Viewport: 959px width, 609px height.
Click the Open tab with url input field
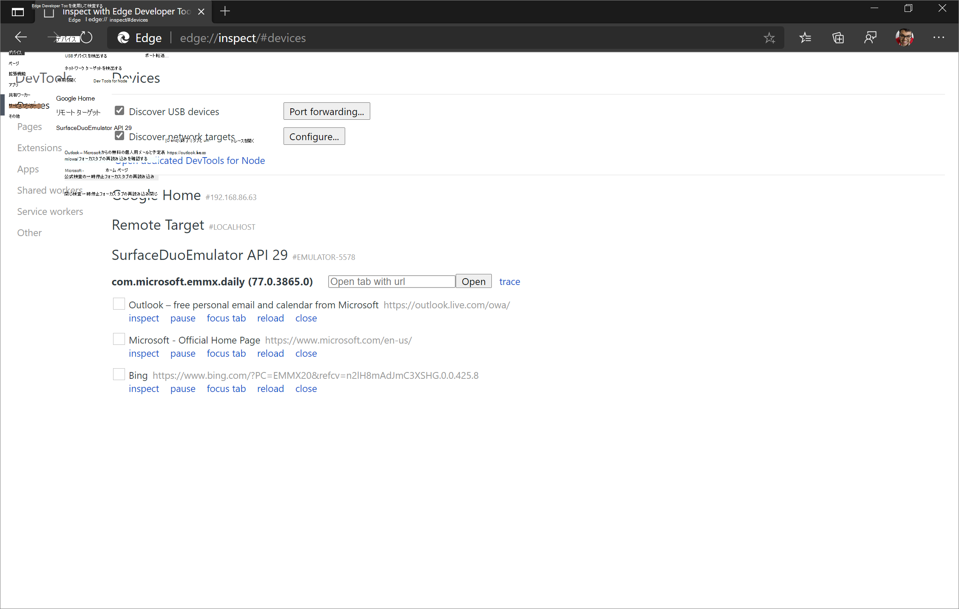point(391,281)
